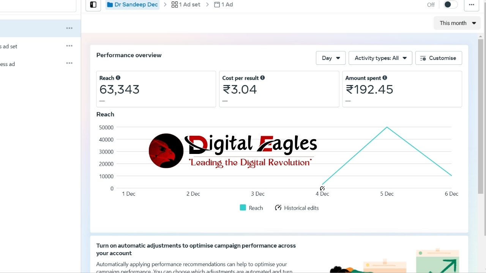Click the ad set grid icon in breadcrumb
The width and height of the screenshot is (486, 273).
point(175,5)
